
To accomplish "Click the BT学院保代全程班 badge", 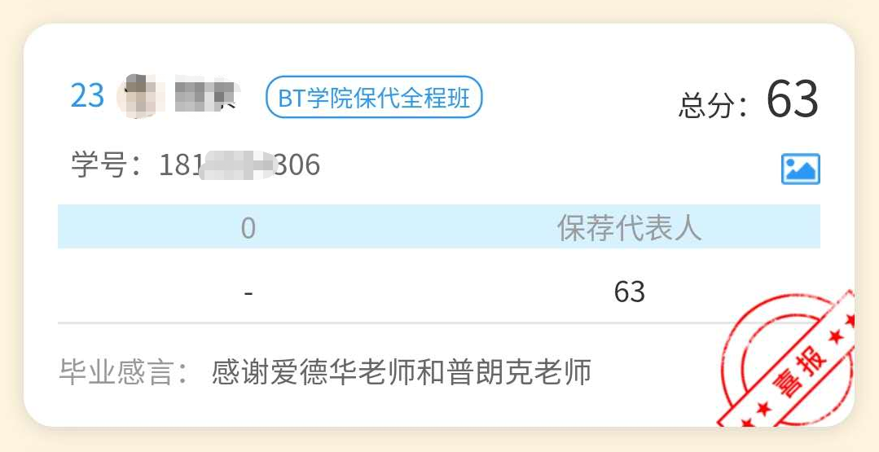I will [374, 97].
